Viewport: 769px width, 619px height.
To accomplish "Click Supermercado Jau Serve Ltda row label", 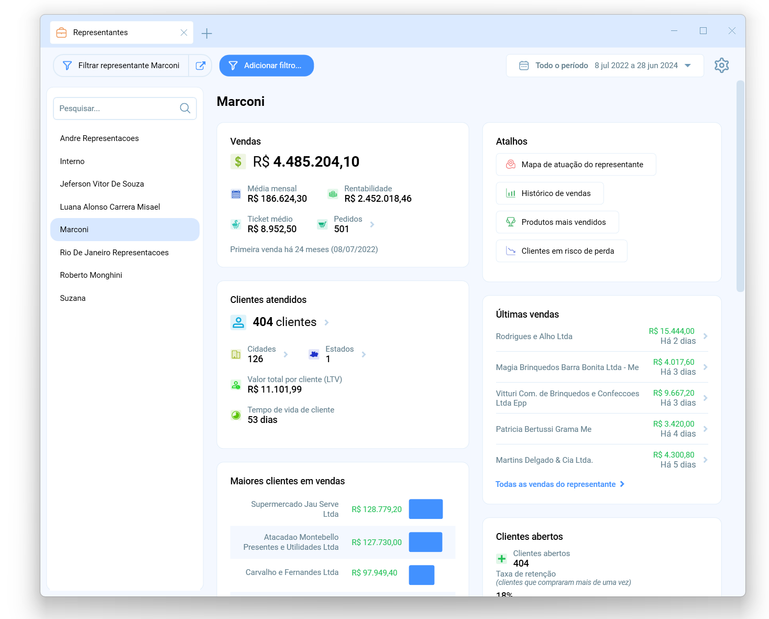I will click(x=294, y=509).
